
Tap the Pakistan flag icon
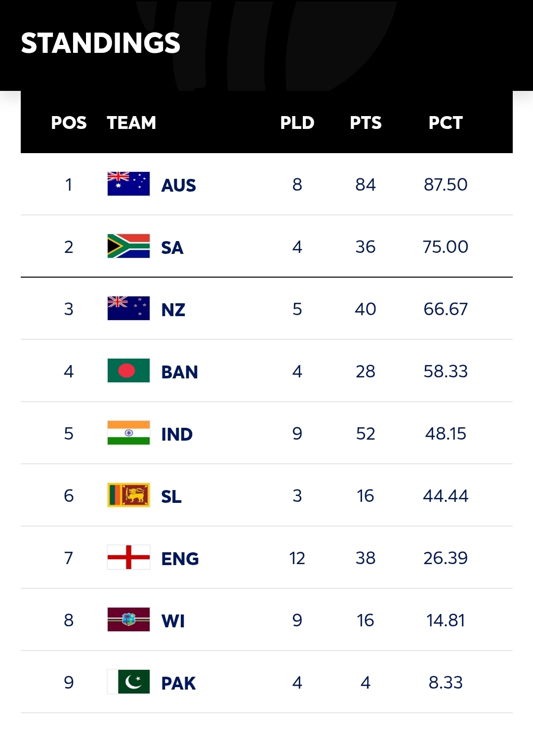128,682
